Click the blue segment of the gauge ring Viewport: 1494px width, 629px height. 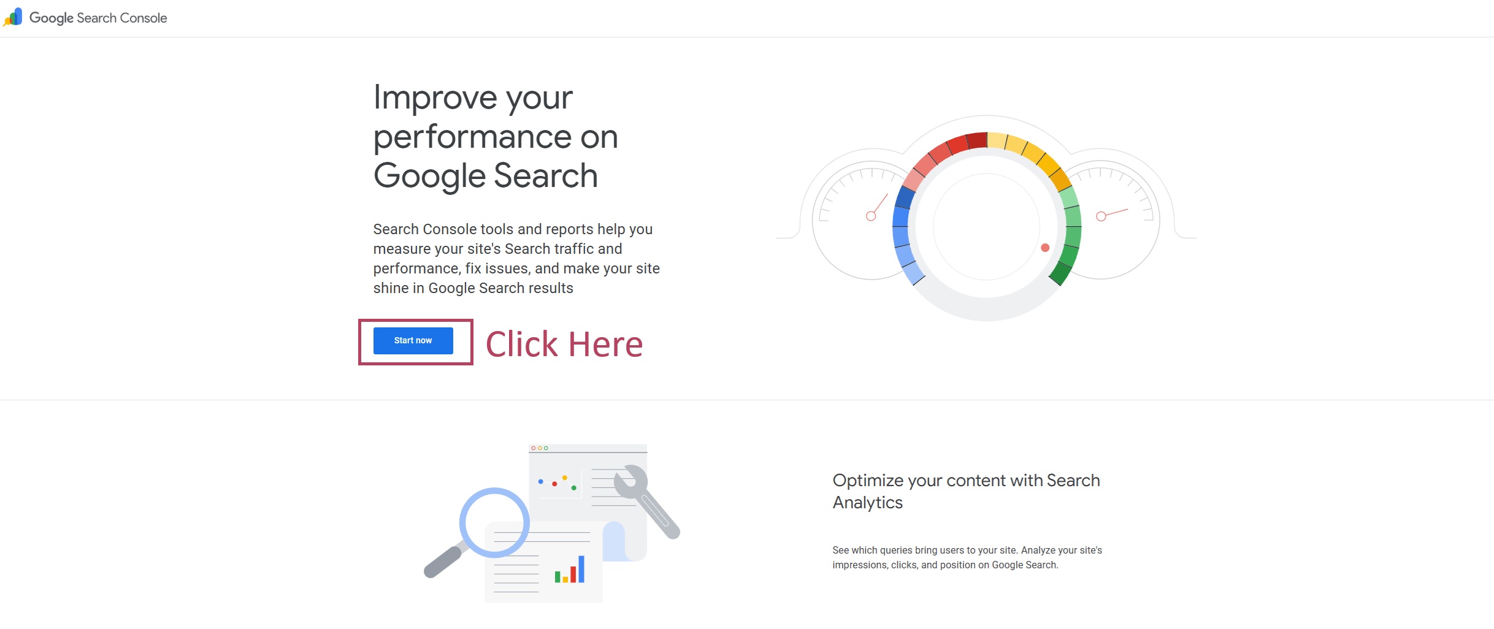[902, 233]
